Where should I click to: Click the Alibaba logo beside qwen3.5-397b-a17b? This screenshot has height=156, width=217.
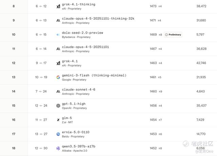coord(58,149)
